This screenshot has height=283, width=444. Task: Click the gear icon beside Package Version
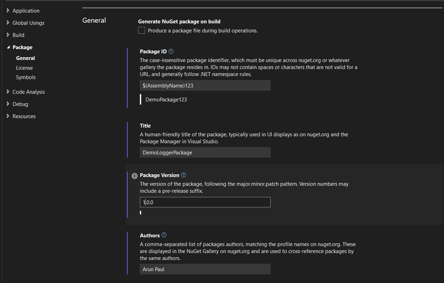134,176
